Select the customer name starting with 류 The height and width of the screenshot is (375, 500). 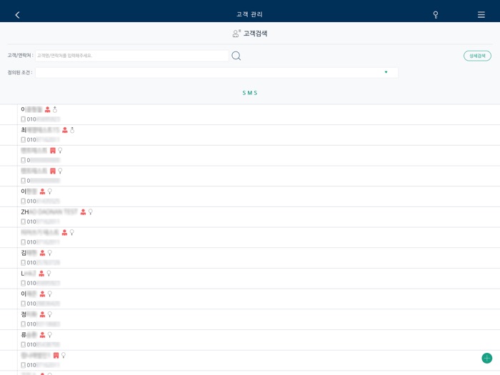[x=29, y=334]
